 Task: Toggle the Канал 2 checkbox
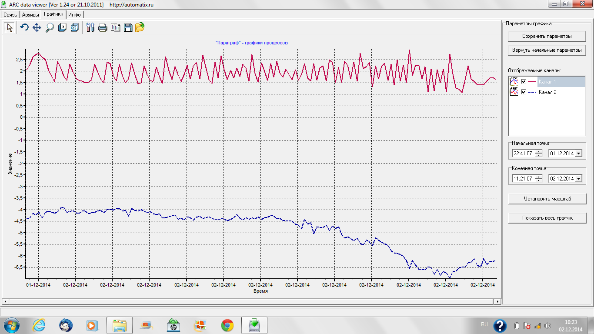[524, 92]
